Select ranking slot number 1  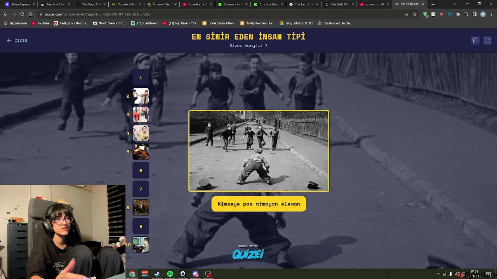[x=141, y=77]
